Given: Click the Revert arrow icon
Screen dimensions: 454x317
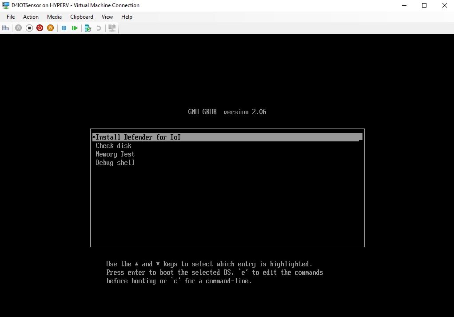Looking at the screenshot, I should 99,28.
